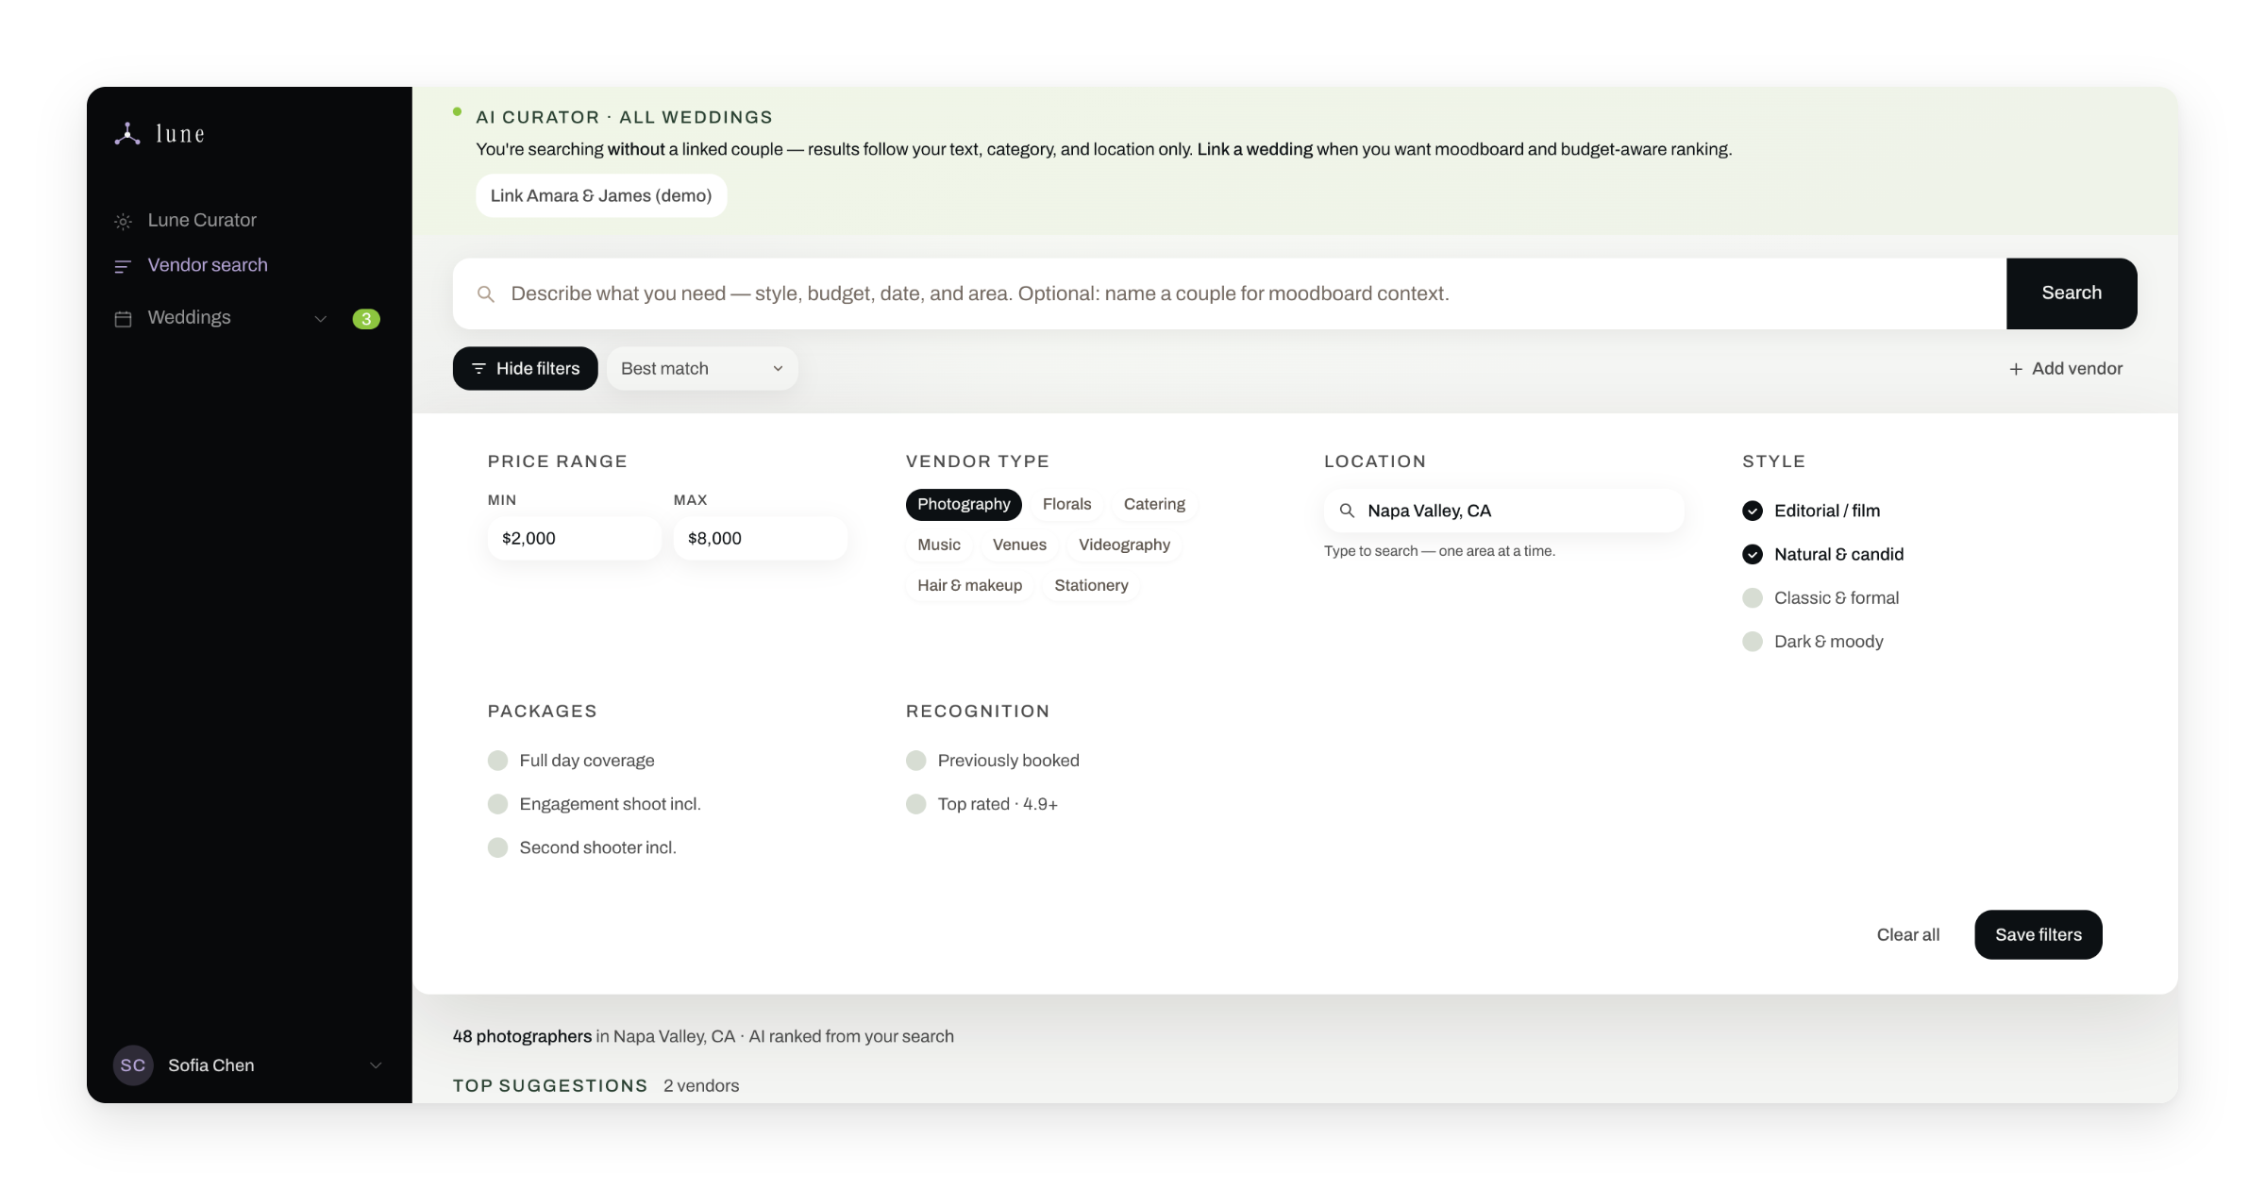Click the filter icon on Hide filters

[478, 369]
